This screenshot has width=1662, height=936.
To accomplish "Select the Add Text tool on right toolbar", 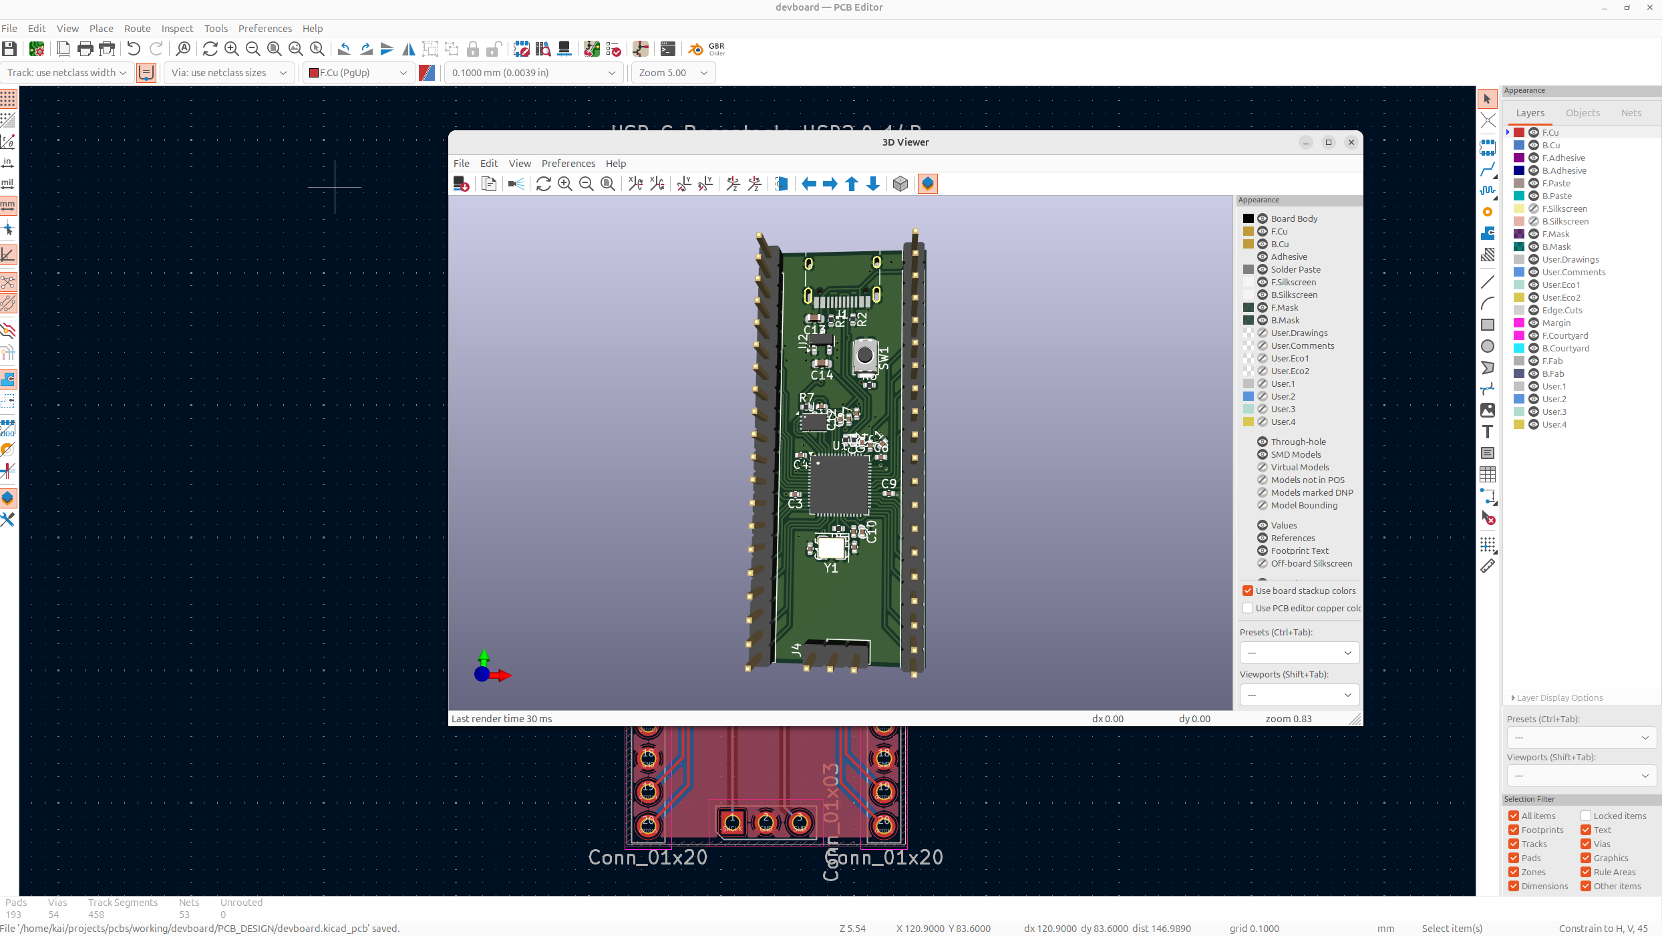I will [1488, 432].
